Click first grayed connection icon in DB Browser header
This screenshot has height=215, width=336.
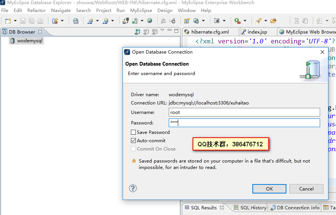pyautogui.click(x=146, y=32)
